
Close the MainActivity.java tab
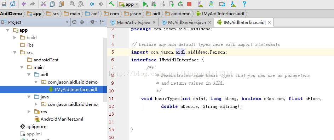coord(154,22)
